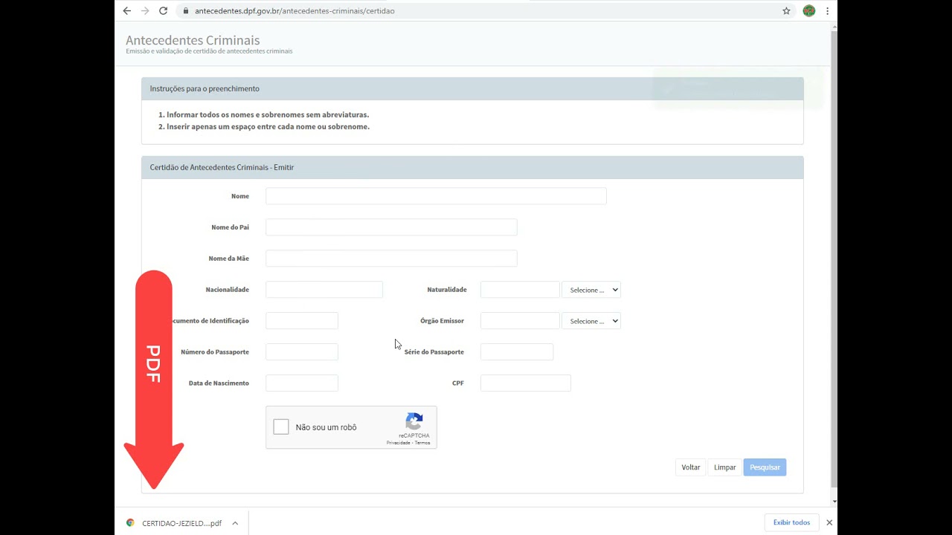The width and height of the screenshot is (952, 535).
Task: Click the Antecedentes Criminais page title
Action: pos(193,40)
